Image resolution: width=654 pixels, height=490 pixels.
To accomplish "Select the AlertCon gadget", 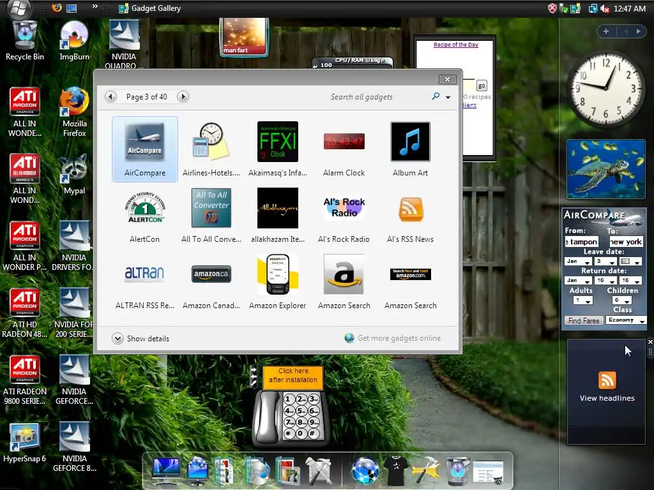I will coord(145,216).
